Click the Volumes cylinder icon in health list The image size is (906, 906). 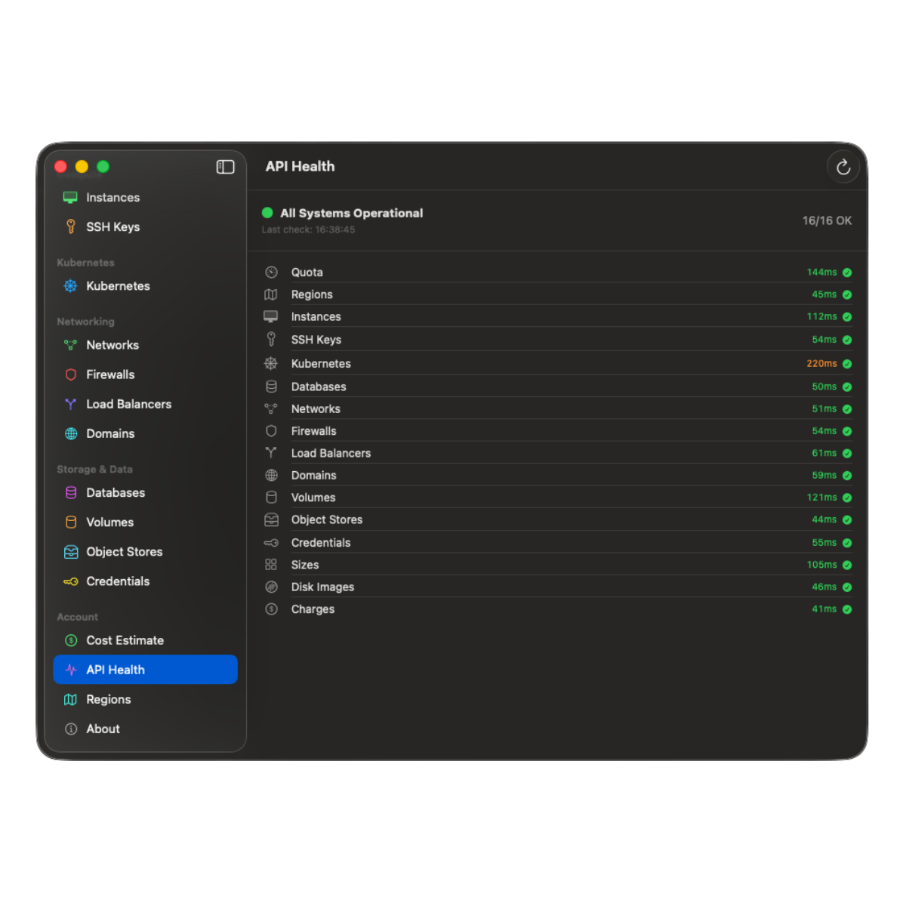point(271,498)
